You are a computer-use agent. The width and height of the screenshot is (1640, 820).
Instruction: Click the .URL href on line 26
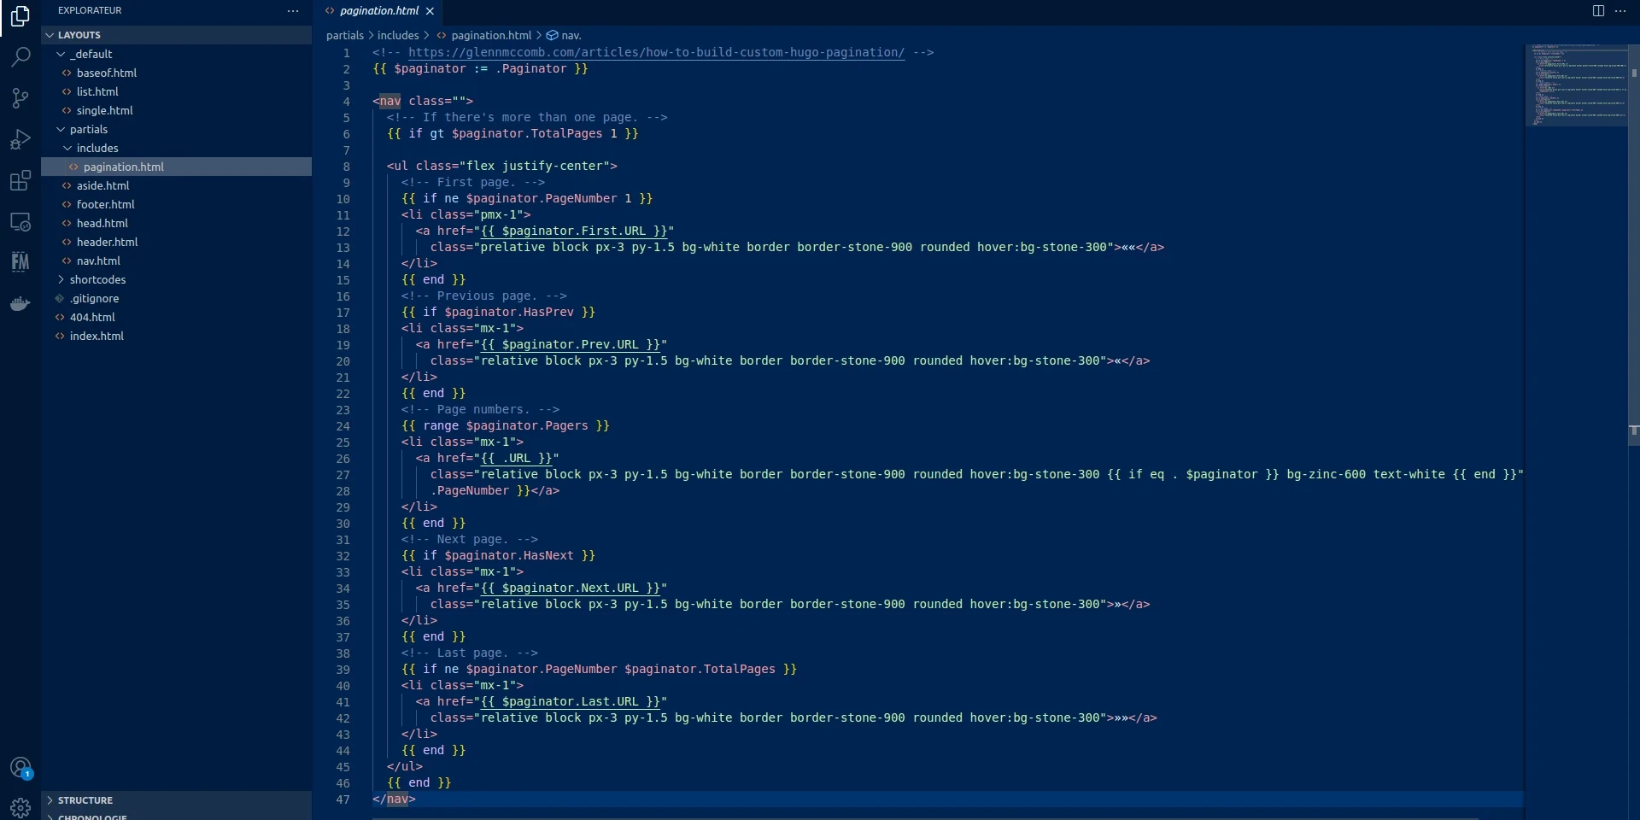pos(516,458)
